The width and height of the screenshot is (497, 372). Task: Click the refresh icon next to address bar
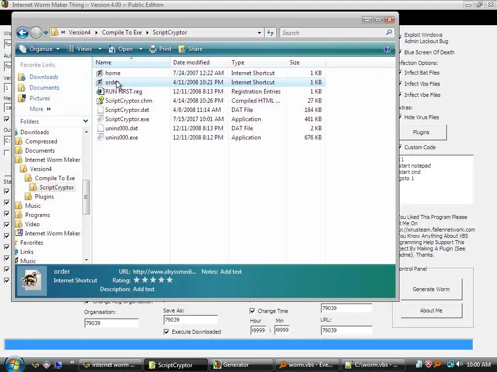point(270,32)
